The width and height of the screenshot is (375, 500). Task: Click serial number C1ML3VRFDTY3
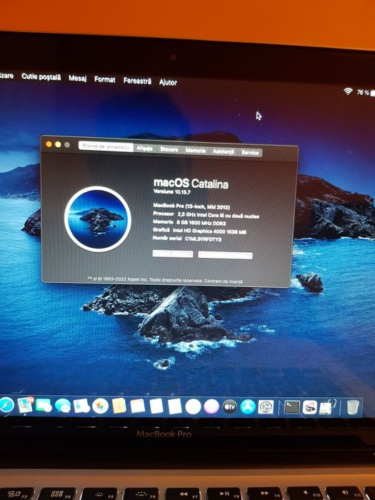coord(203,239)
